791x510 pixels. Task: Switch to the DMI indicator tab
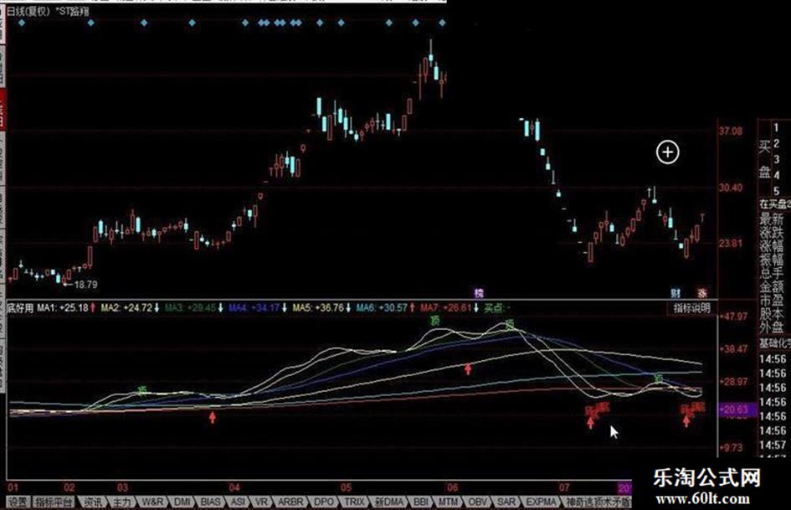[182, 502]
